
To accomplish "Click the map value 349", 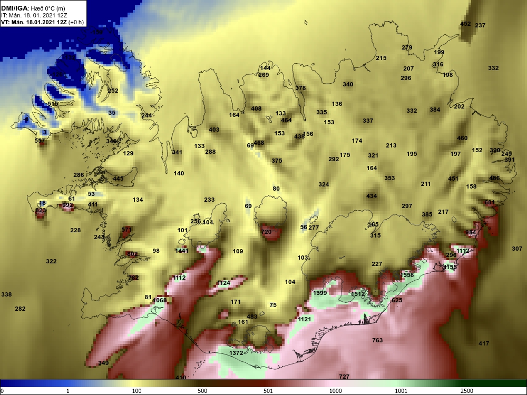I will 103,363.
